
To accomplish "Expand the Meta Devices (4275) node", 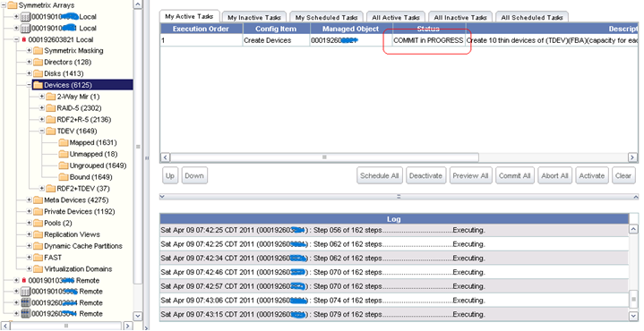I will click(30, 200).
